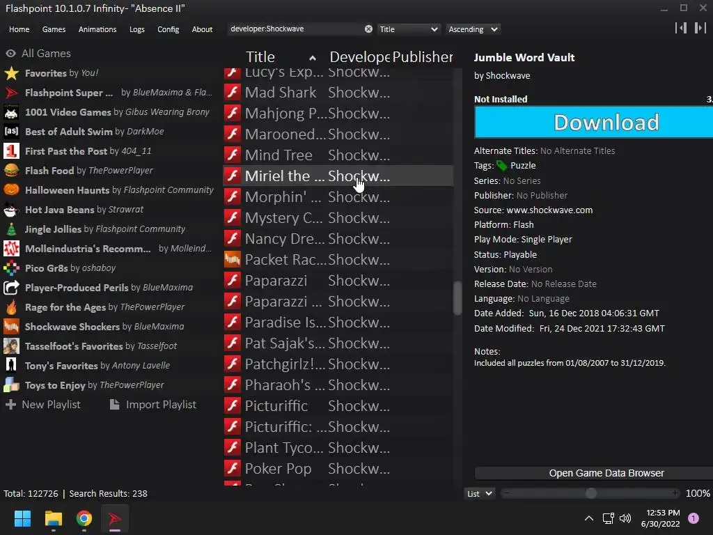Click into the developer:Shockwave search field
Image resolution: width=713 pixels, height=535 pixels.
(x=295, y=29)
